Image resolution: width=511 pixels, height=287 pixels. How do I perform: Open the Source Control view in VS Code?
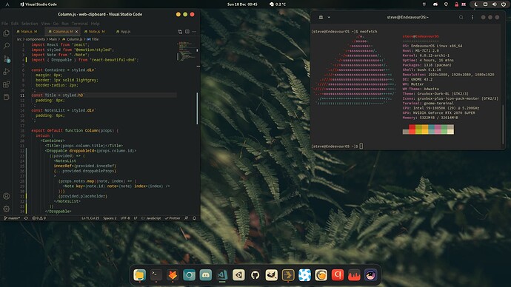pos(6,59)
